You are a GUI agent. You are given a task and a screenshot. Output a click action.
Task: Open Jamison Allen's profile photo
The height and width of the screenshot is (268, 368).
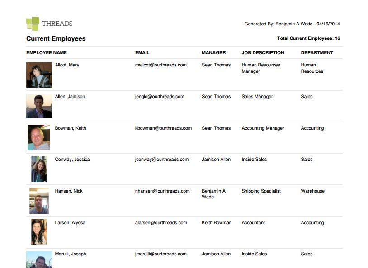(39, 106)
